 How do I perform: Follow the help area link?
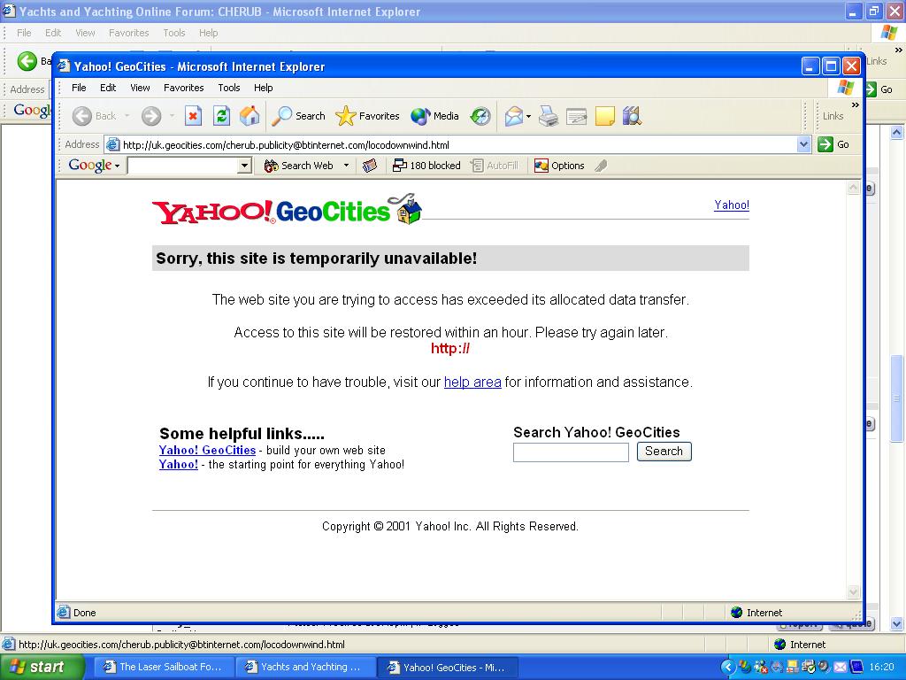point(472,382)
